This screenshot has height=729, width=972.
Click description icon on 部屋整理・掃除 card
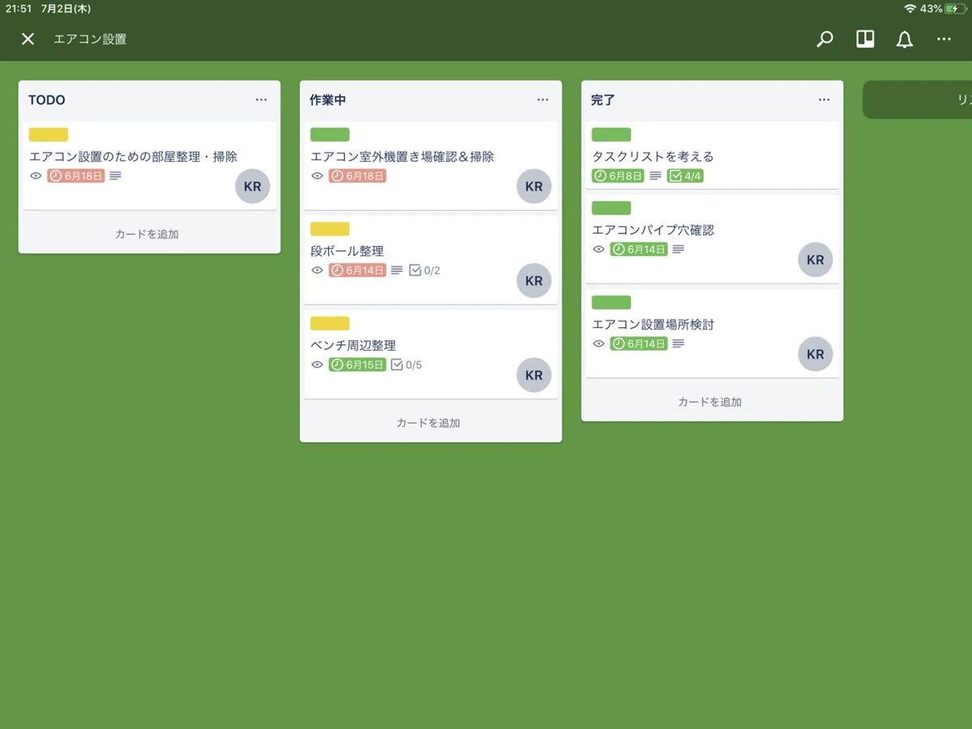click(116, 176)
